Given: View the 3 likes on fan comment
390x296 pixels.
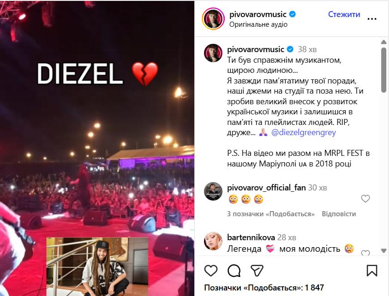Looking at the screenshot, I should (270, 214).
